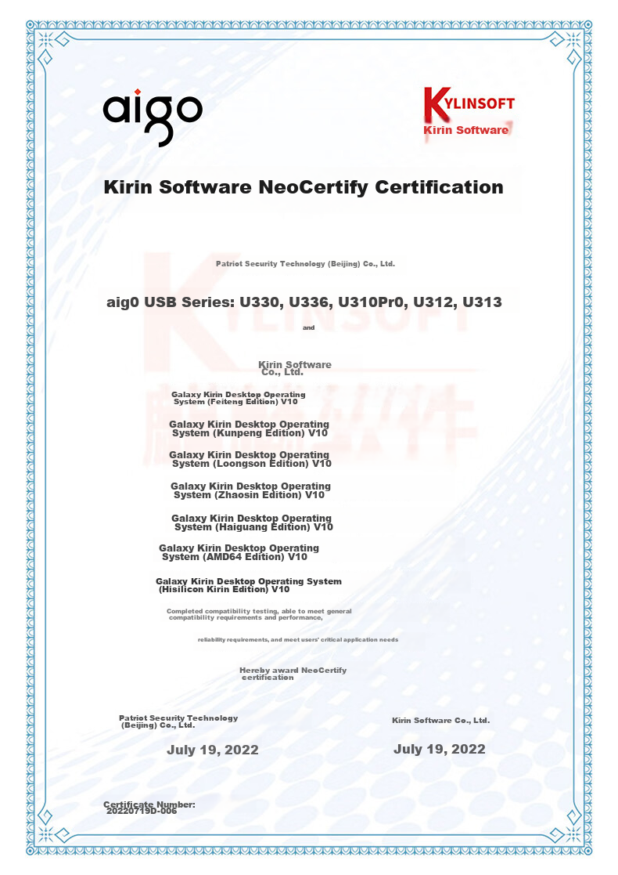Select the Loongson Edition V10 entry

click(x=250, y=459)
